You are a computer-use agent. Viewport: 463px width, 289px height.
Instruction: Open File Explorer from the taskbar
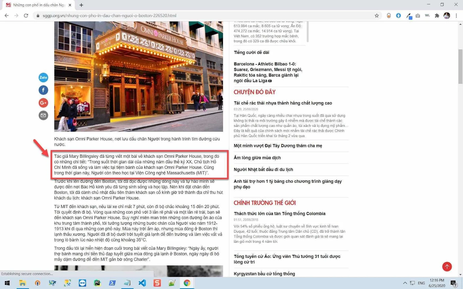(22, 283)
